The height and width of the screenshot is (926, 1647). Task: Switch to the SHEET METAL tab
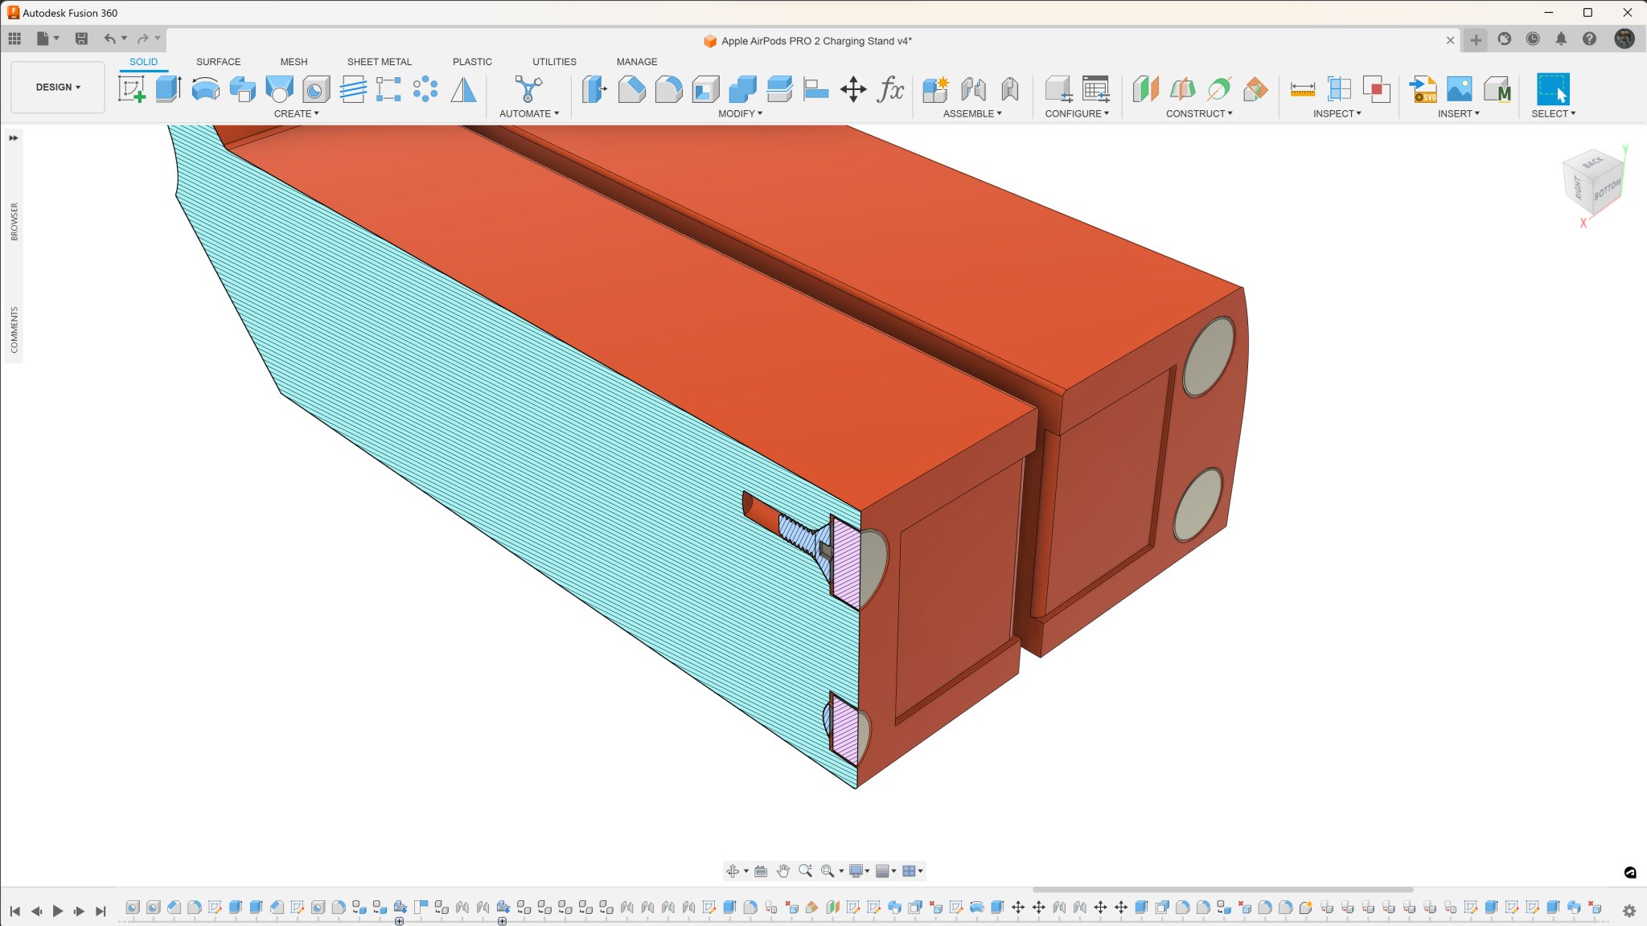pos(379,62)
